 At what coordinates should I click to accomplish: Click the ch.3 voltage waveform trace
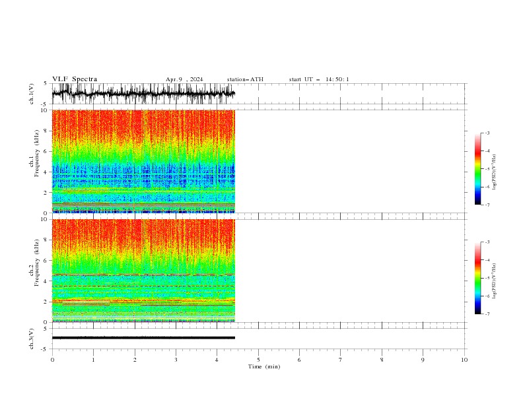[143, 338]
